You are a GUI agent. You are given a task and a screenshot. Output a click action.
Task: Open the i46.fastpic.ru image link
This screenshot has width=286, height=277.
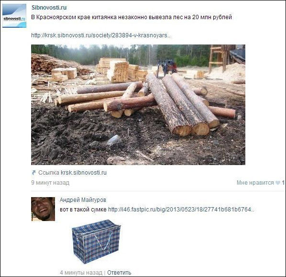click(x=181, y=209)
